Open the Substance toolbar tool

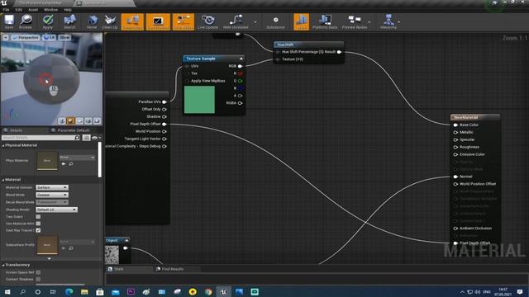[275, 22]
